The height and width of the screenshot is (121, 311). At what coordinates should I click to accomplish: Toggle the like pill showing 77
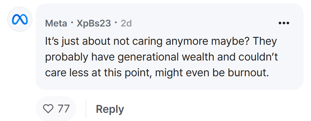(x=56, y=109)
